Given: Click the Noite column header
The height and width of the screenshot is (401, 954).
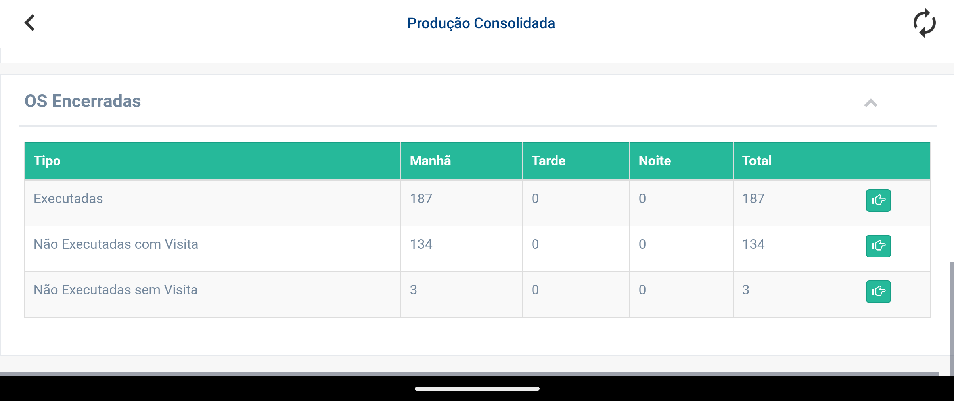Looking at the screenshot, I should pos(655,161).
